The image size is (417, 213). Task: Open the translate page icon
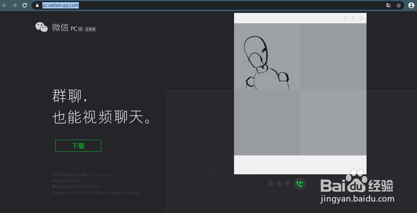tap(389, 5)
